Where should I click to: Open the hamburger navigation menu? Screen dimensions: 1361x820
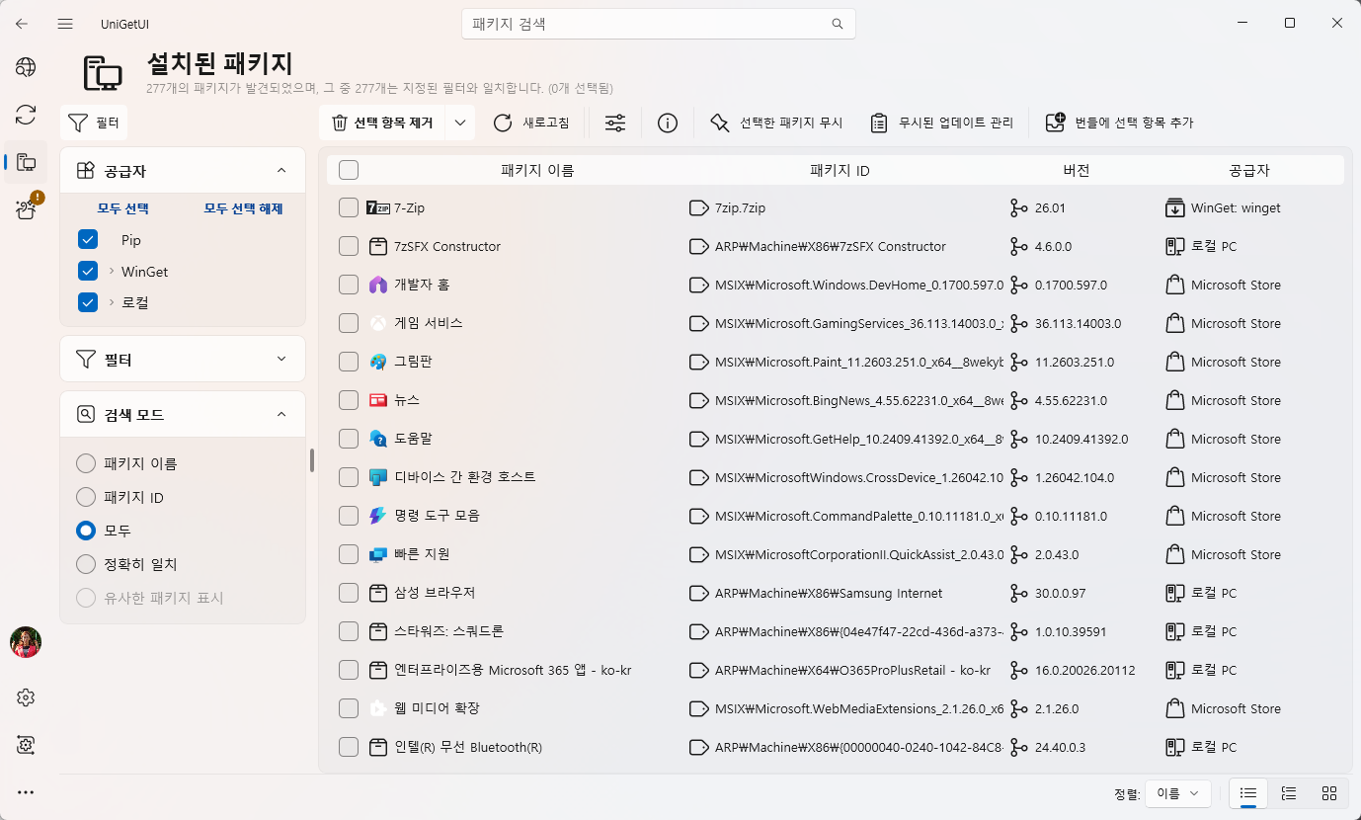65,24
